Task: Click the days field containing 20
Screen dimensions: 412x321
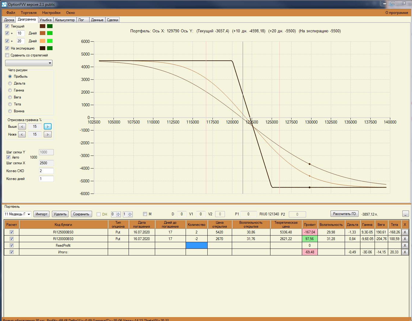Action: pos(21,41)
